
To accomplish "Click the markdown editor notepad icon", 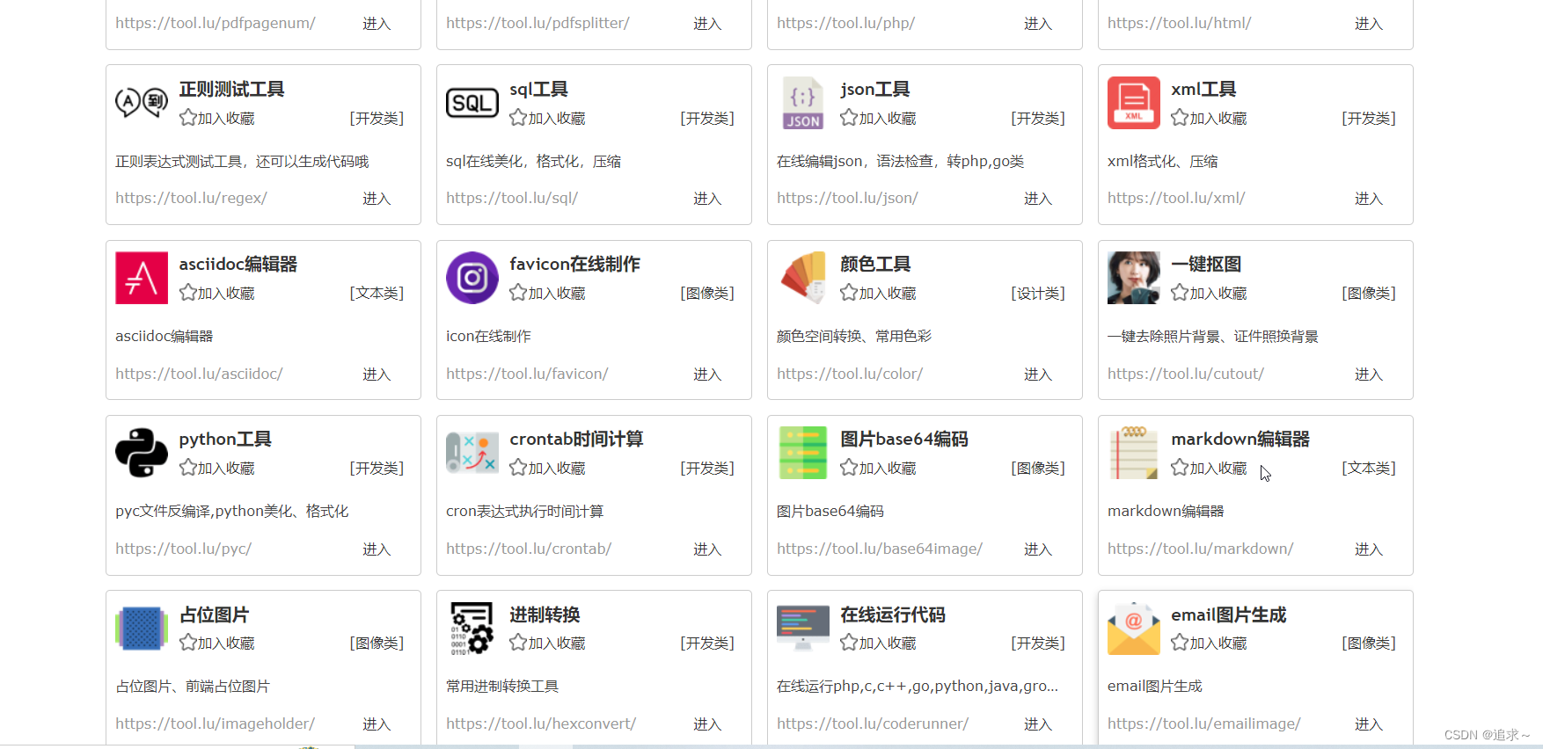I will point(1134,453).
